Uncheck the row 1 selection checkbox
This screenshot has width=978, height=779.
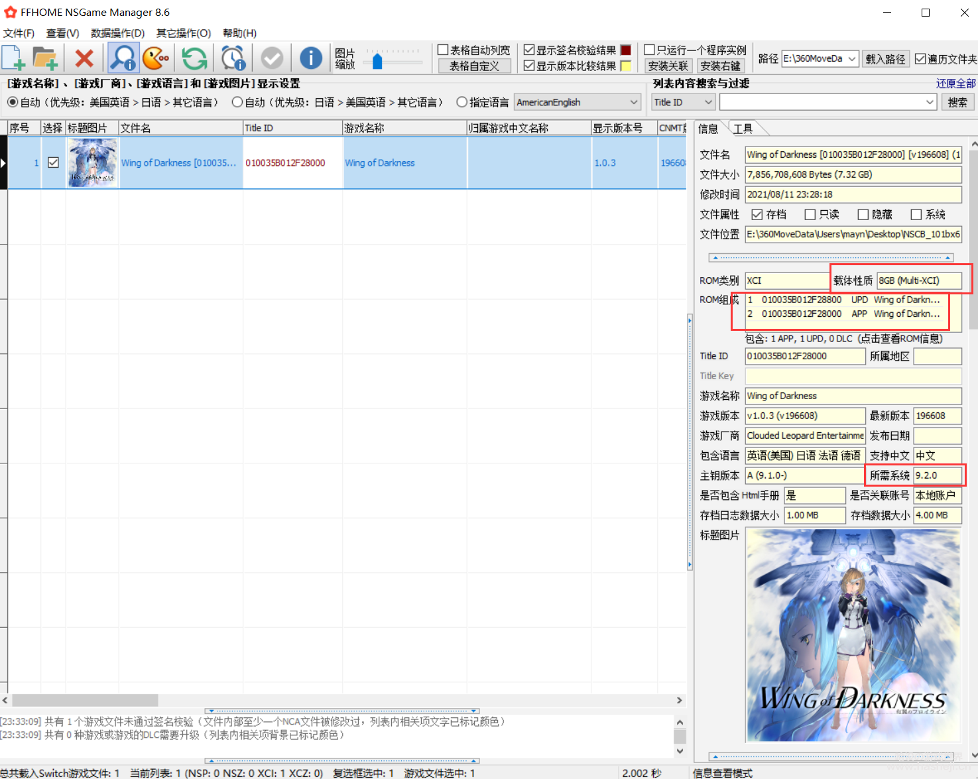(54, 162)
